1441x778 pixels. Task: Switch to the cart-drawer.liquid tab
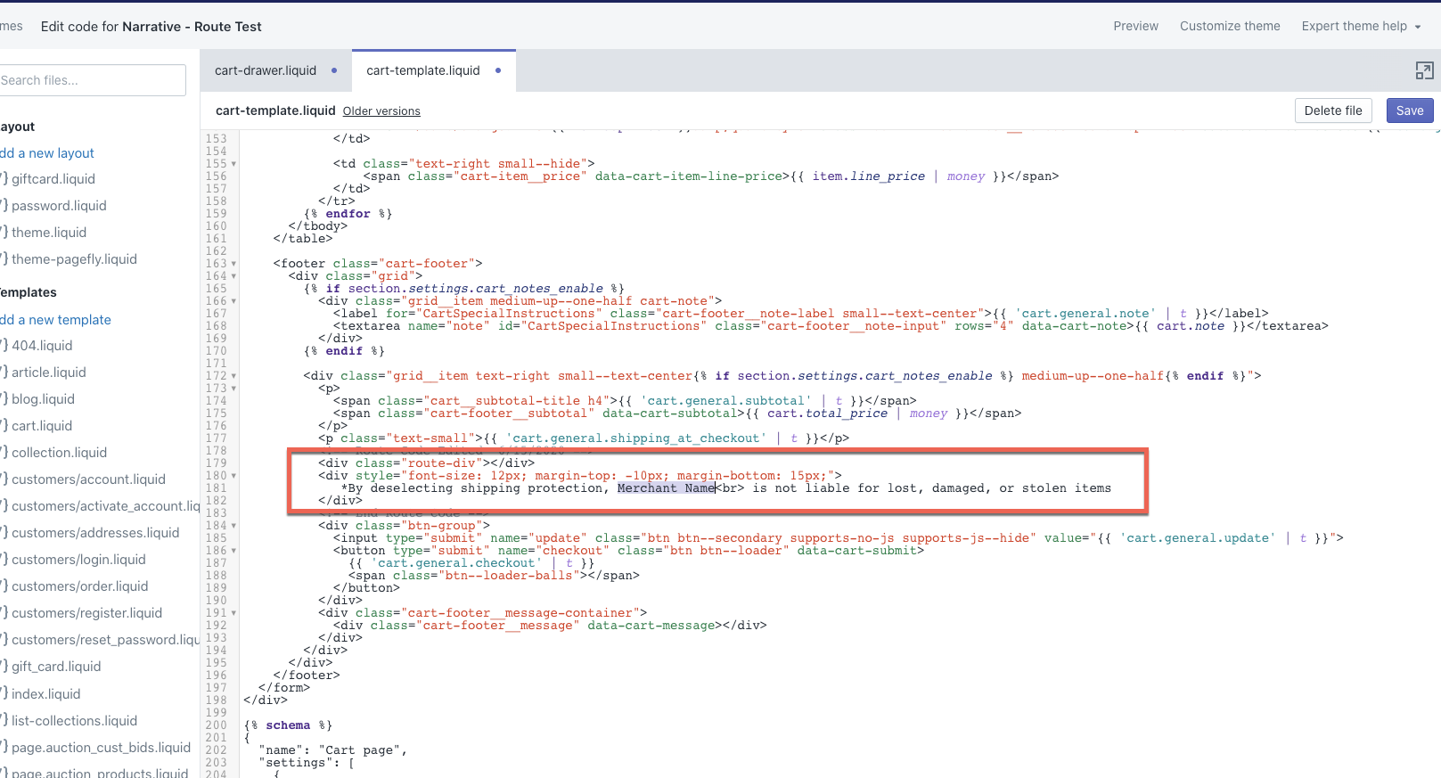(x=266, y=70)
